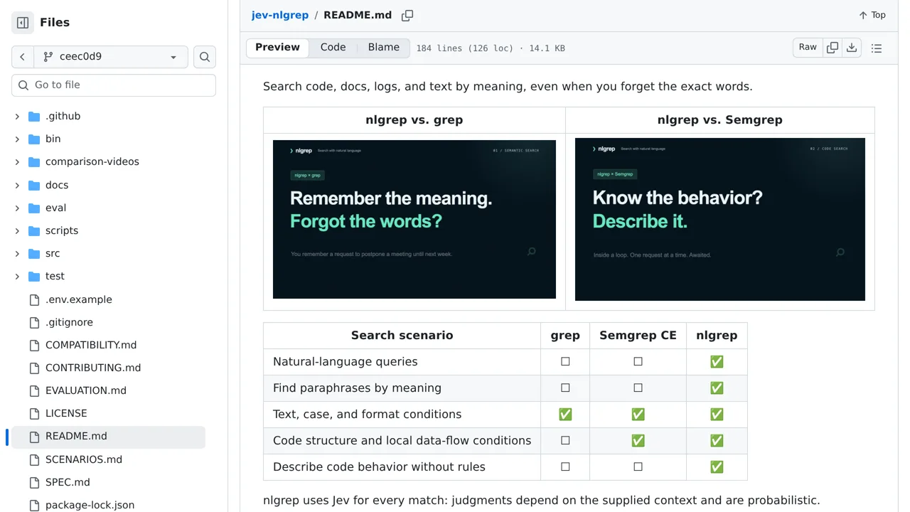910x512 pixels.
Task: Click Semgrep CE checkmark in Code structure row
Action: pyautogui.click(x=638, y=441)
